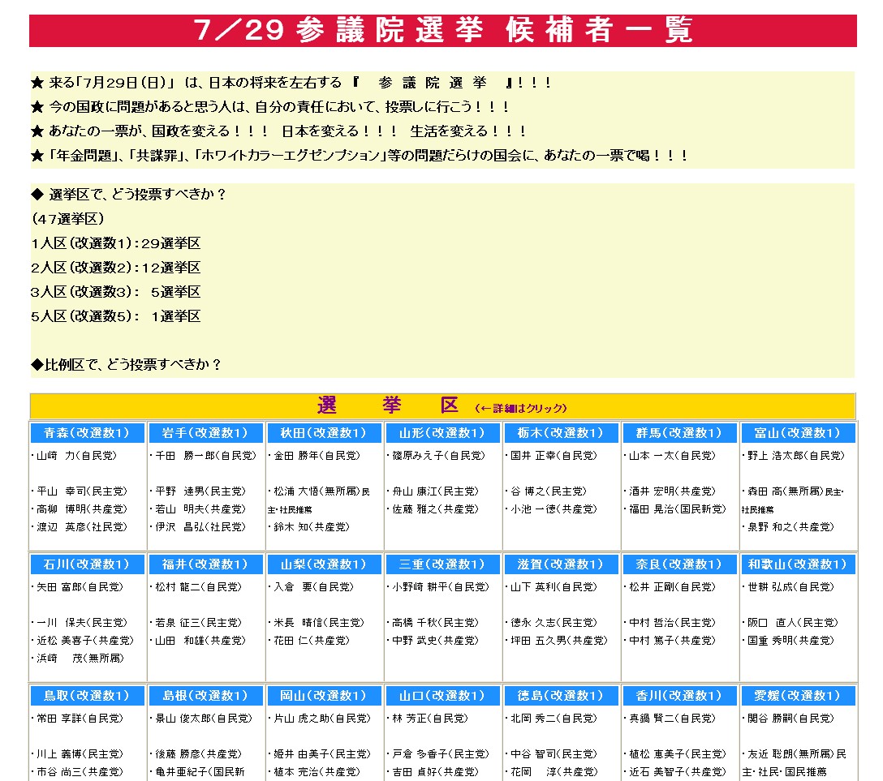Image resolution: width=883 pixels, height=781 pixels.
Task: Click candidate 米長 晴信(民主党)
Action: click(317, 622)
